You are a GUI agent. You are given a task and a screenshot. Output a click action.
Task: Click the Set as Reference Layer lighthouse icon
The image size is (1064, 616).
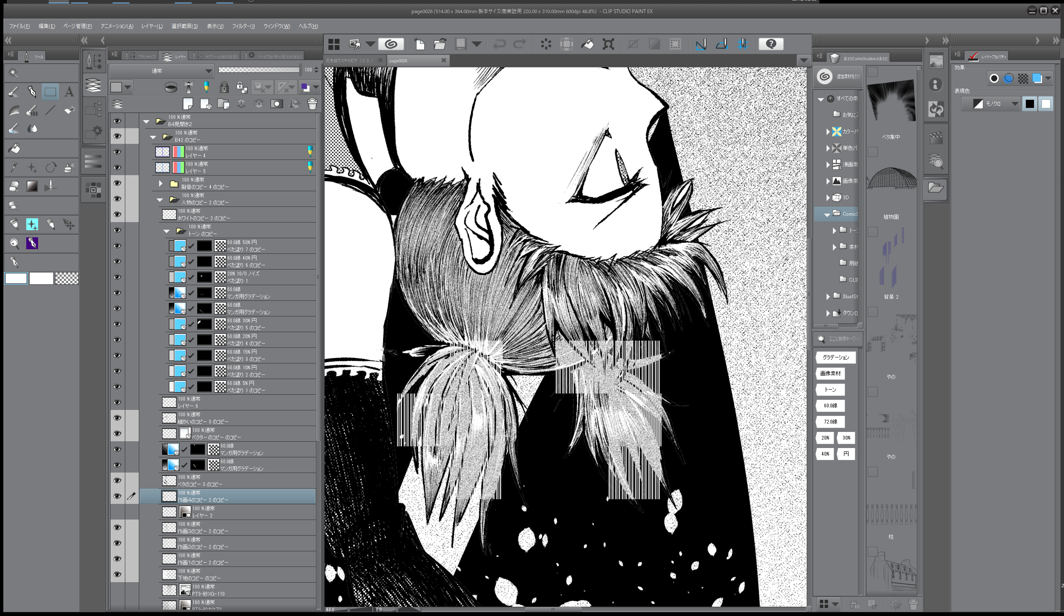(188, 87)
